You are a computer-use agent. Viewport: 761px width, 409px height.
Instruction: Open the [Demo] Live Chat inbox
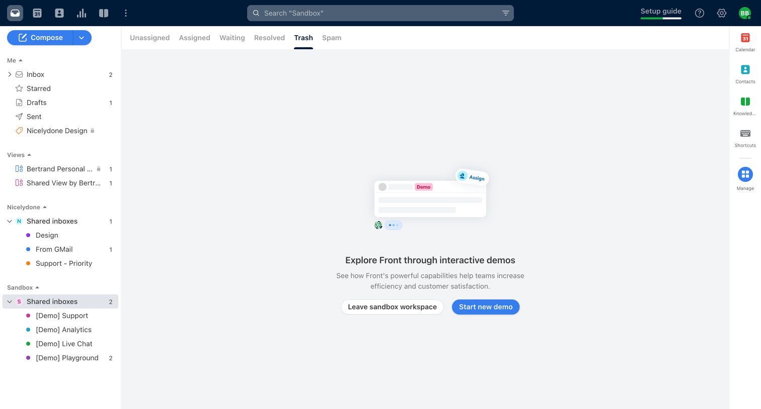coord(60,344)
